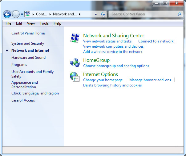Click the Forward navigation arrow button
Image resolution: width=186 pixels, height=156 pixels.
[x=16, y=14]
